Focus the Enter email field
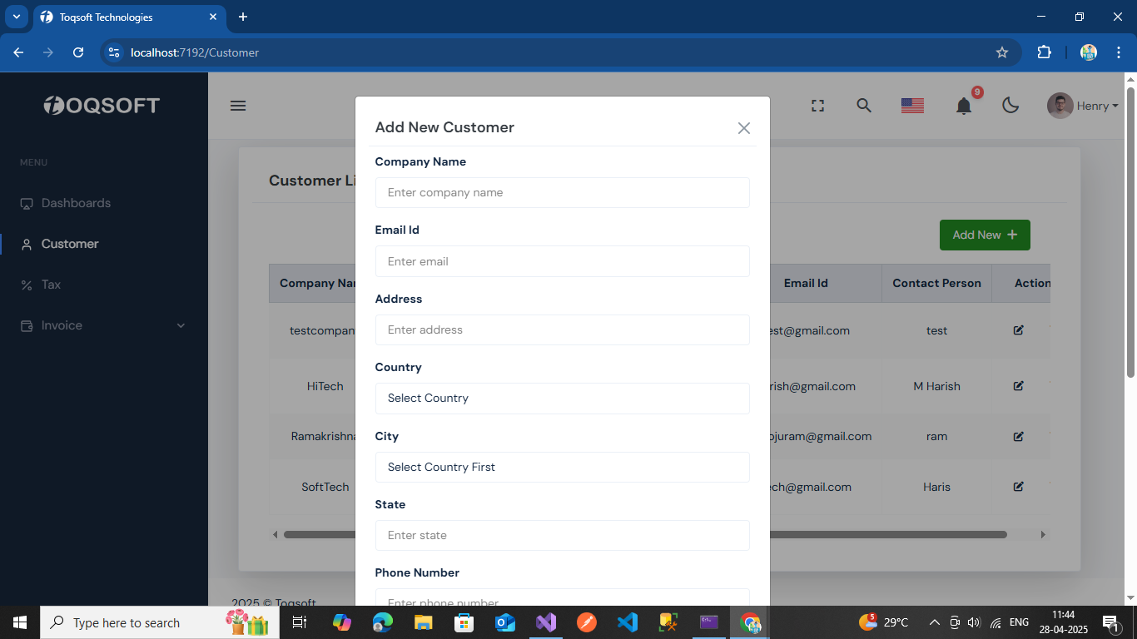This screenshot has width=1137, height=639. [x=562, y=261]
